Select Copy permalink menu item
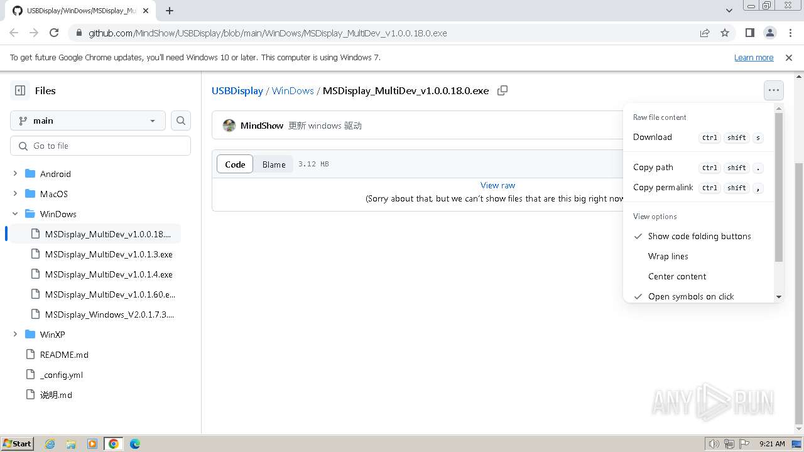This screenshot has height=452, width=804. (x=698, y=187)
